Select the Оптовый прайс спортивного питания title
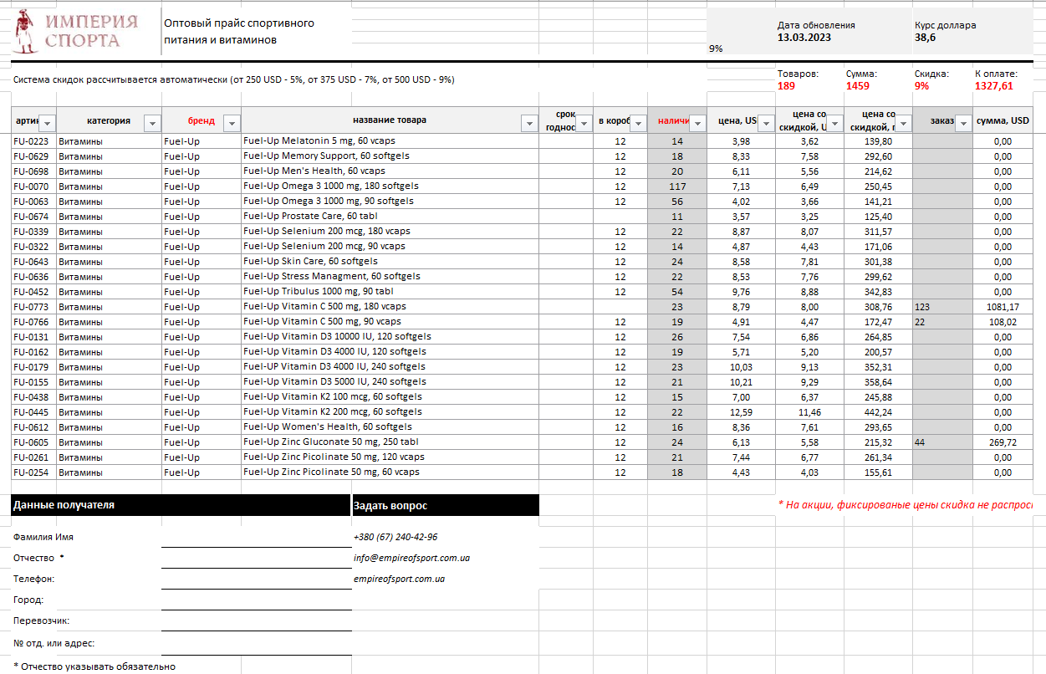Viewport: 1046px width, 674px height. [239, 31]
